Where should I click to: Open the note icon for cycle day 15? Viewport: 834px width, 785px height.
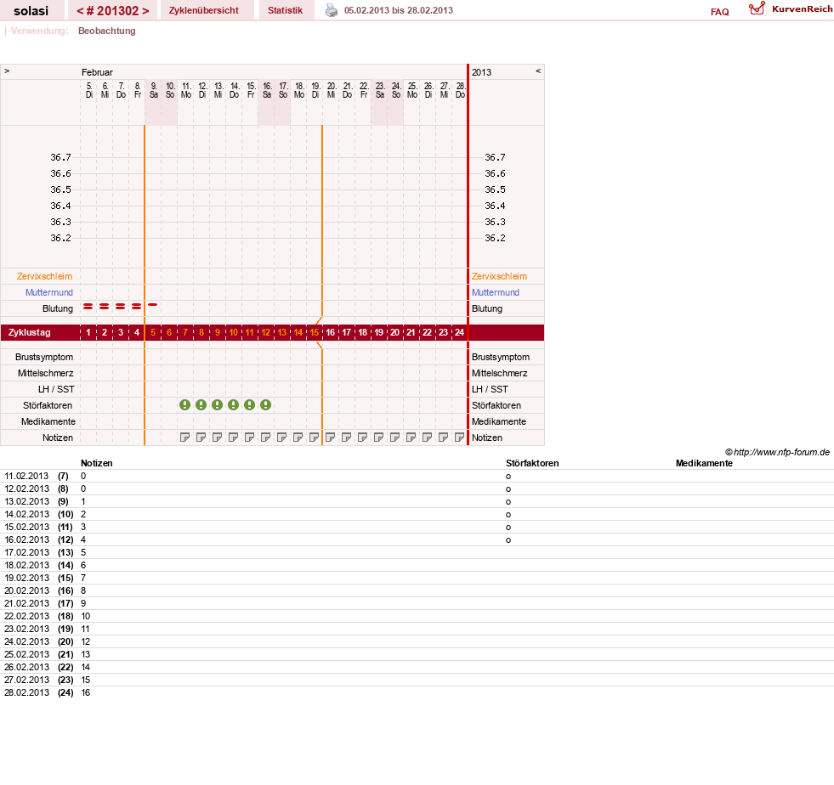click(314, 438)
